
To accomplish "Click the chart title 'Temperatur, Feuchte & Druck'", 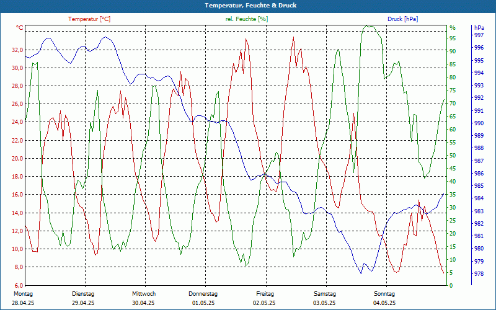I will tap(250, 6).
